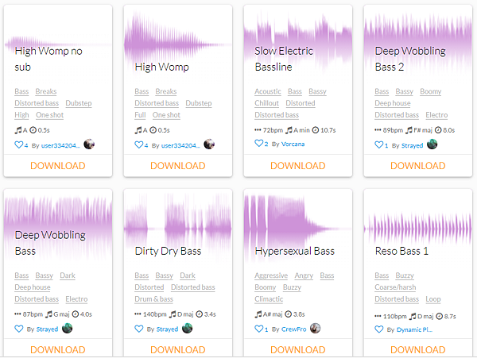This screenshot has height=358, width=477.
Task: Open Dynamic Pl... author link
Action: (414, 329)
